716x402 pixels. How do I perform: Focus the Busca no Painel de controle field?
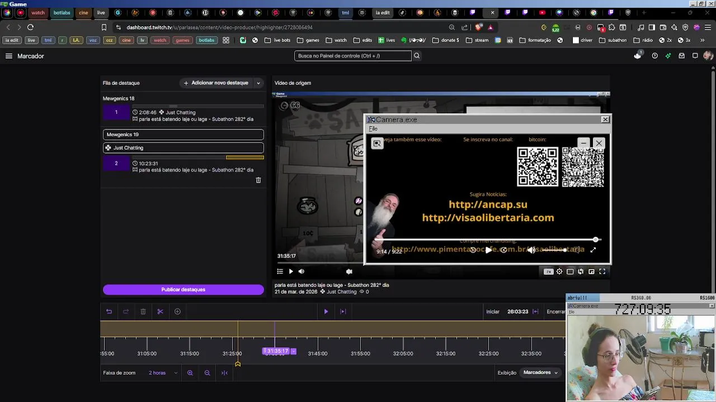point(353,56)
